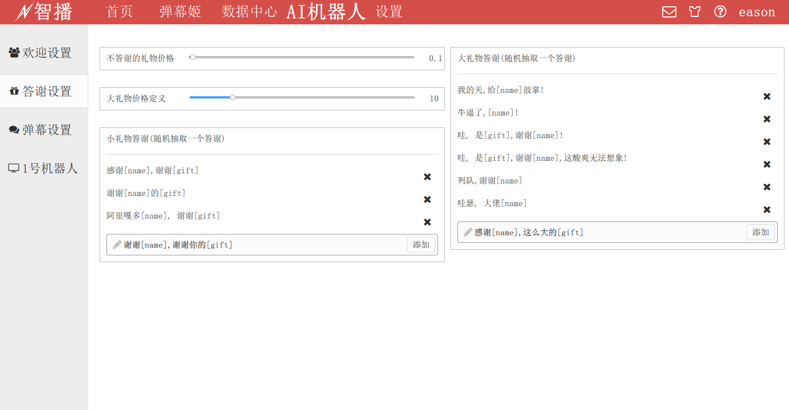Delete reply 牛逼了,[name]!
The image size is (789, 410).
pos(767,119)
